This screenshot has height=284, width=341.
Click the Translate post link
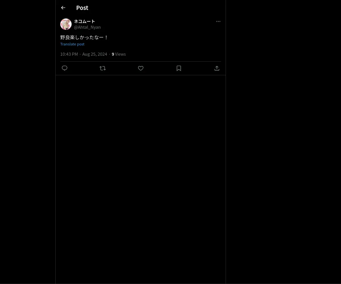[x=72, y=44]
